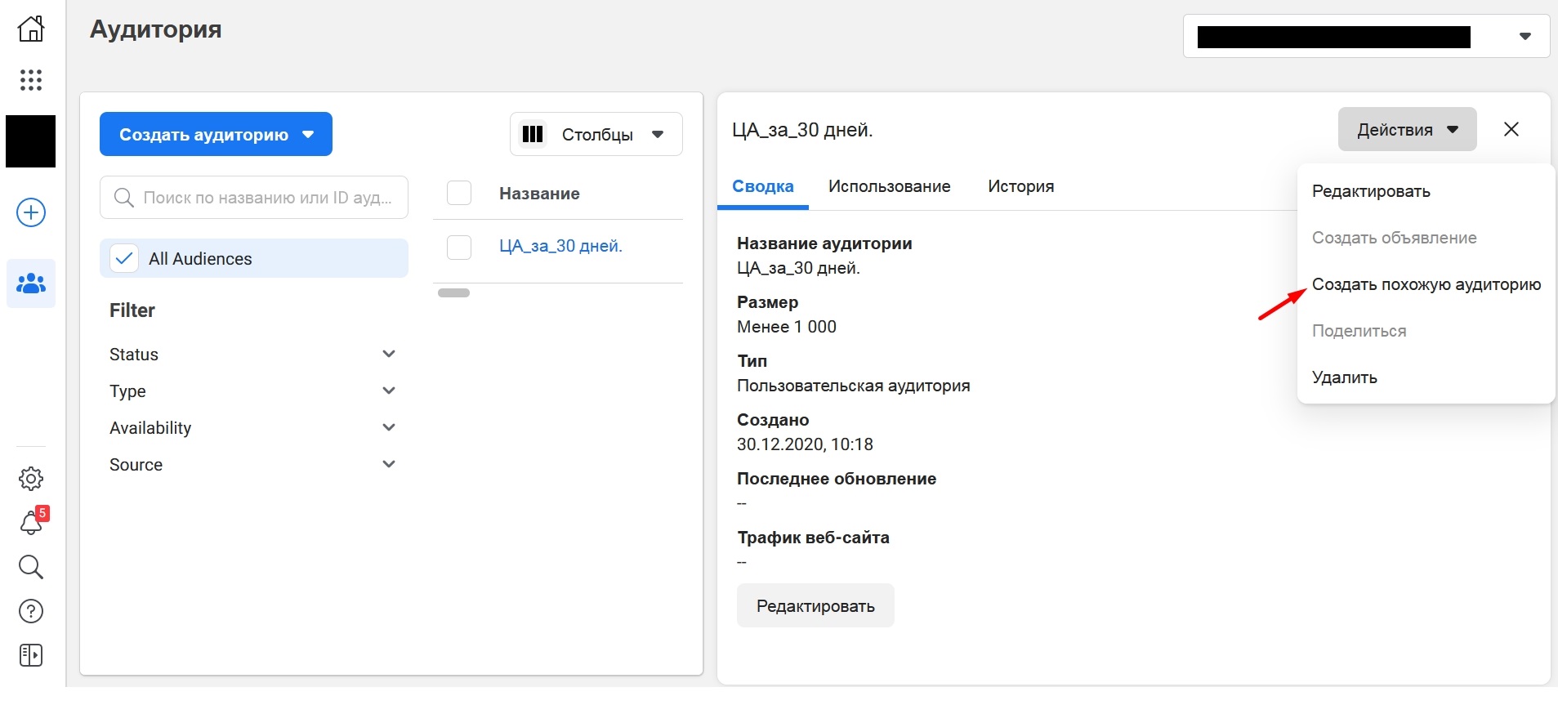1558x723 pixels.
Task: Open notifications bell icon
Action: pos(33,521)
